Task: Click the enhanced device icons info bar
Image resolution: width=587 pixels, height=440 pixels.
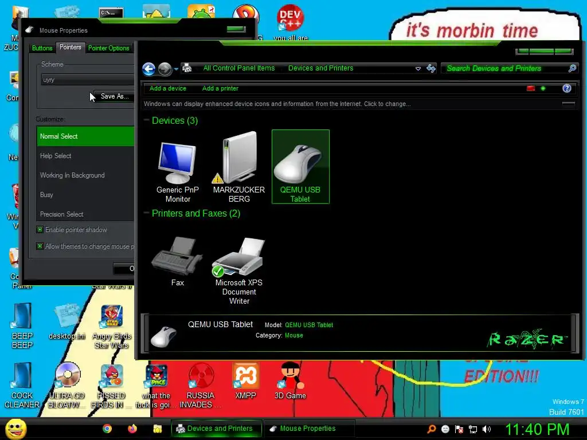Action: pyautogui.click(x=277, y=104)
